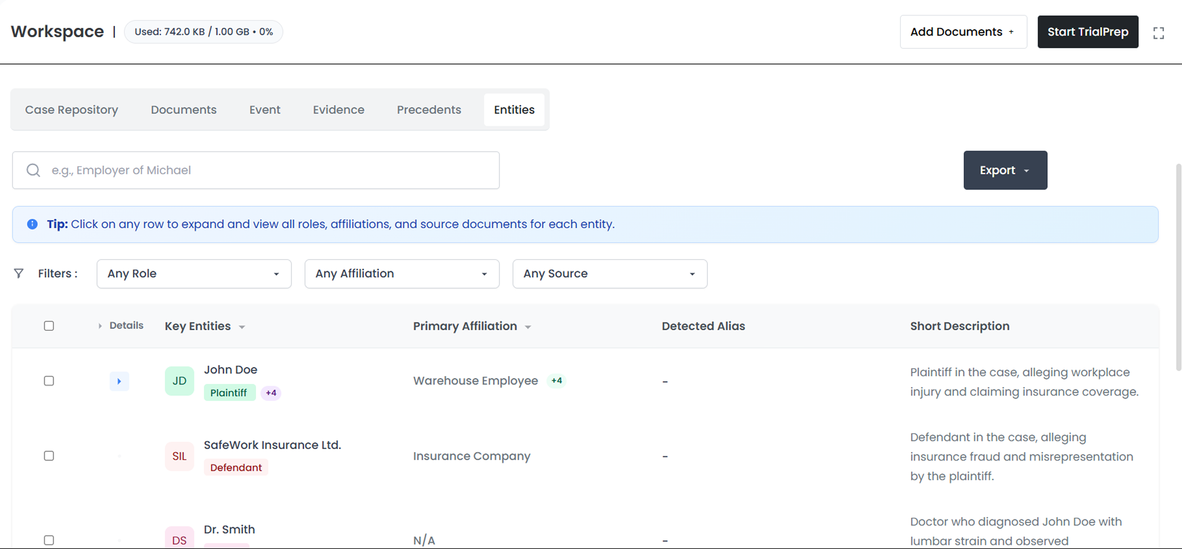
Task: Click the blue tip info icon
Action: click(32, 224)
